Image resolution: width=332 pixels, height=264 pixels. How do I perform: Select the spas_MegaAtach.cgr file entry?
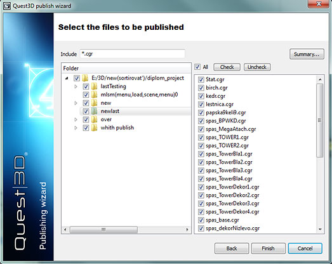pyautogui.click(x=231, y=129)
